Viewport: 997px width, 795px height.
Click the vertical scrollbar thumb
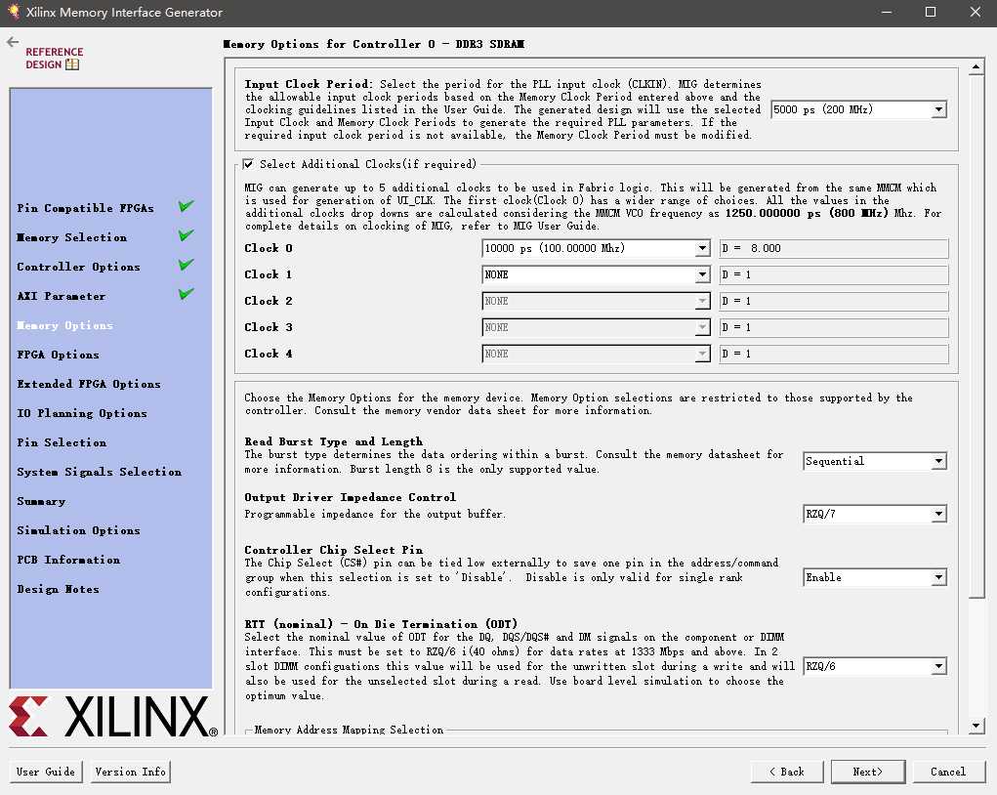(976, 336)
